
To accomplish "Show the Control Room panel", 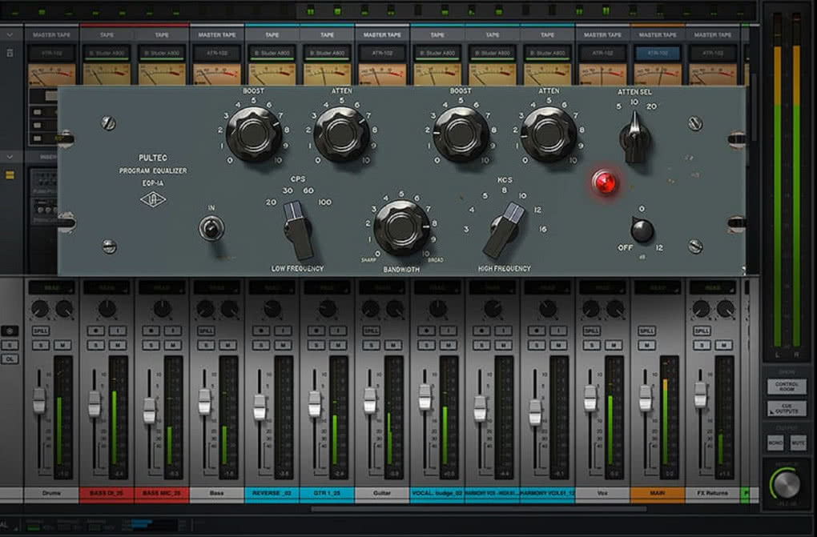I will click(x=787, y=386).
